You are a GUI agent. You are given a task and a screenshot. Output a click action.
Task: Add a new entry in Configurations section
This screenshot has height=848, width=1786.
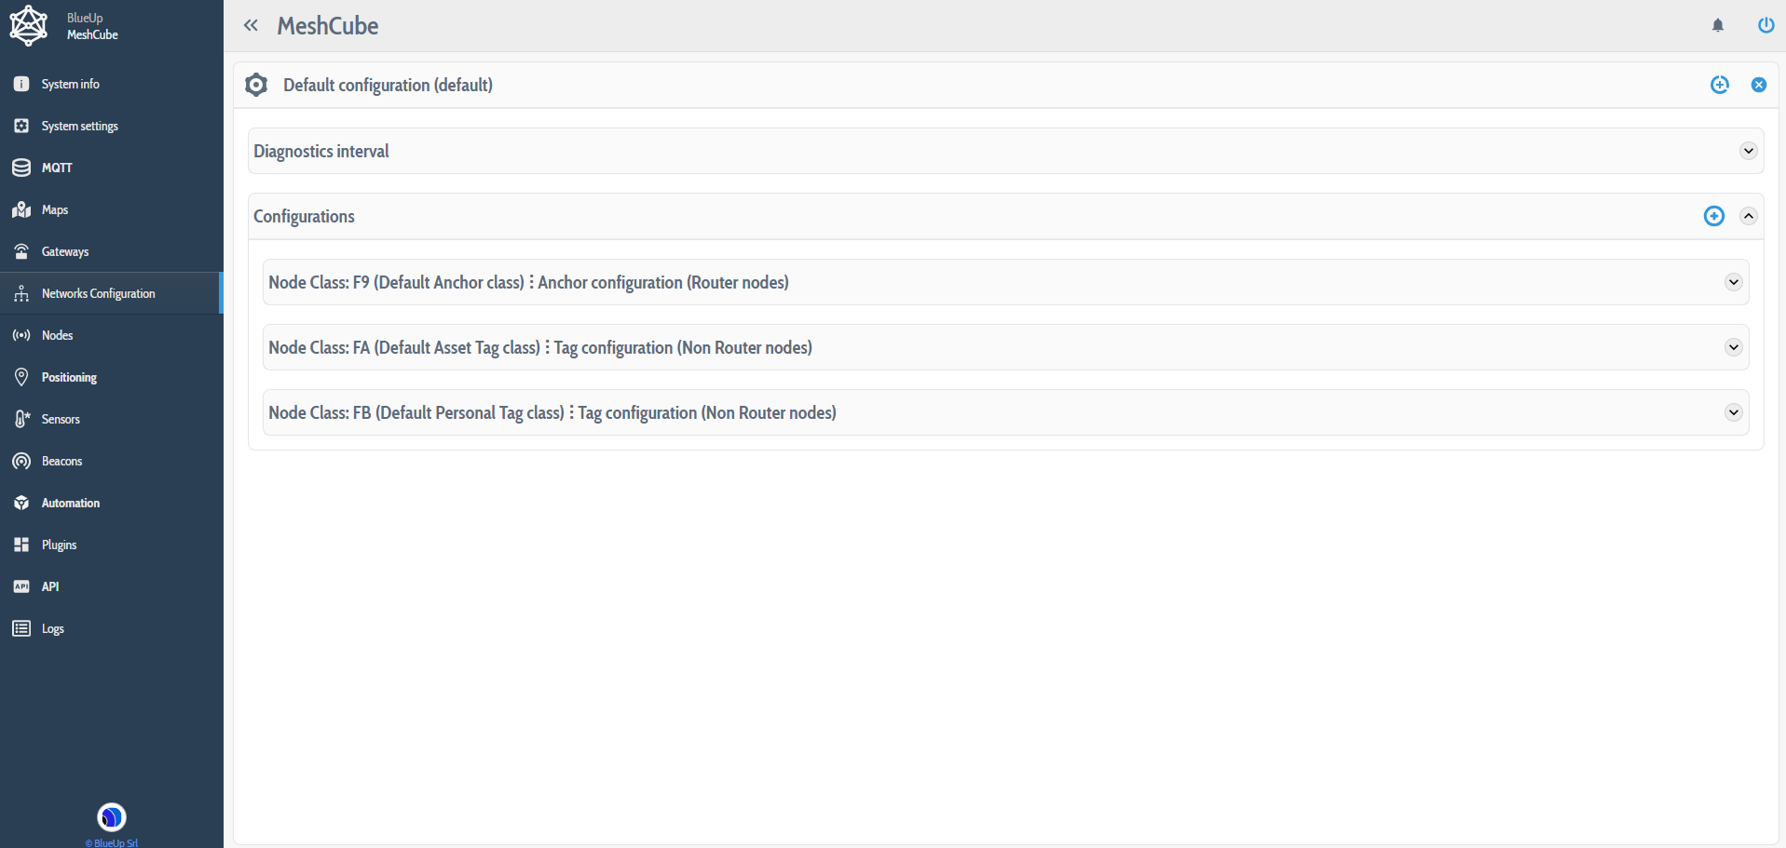pos(1713,216)
